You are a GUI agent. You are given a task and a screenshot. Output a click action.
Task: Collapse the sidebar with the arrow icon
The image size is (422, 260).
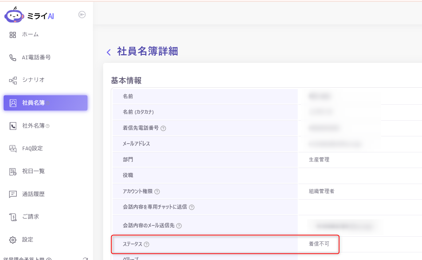click(x=82, y=15)
